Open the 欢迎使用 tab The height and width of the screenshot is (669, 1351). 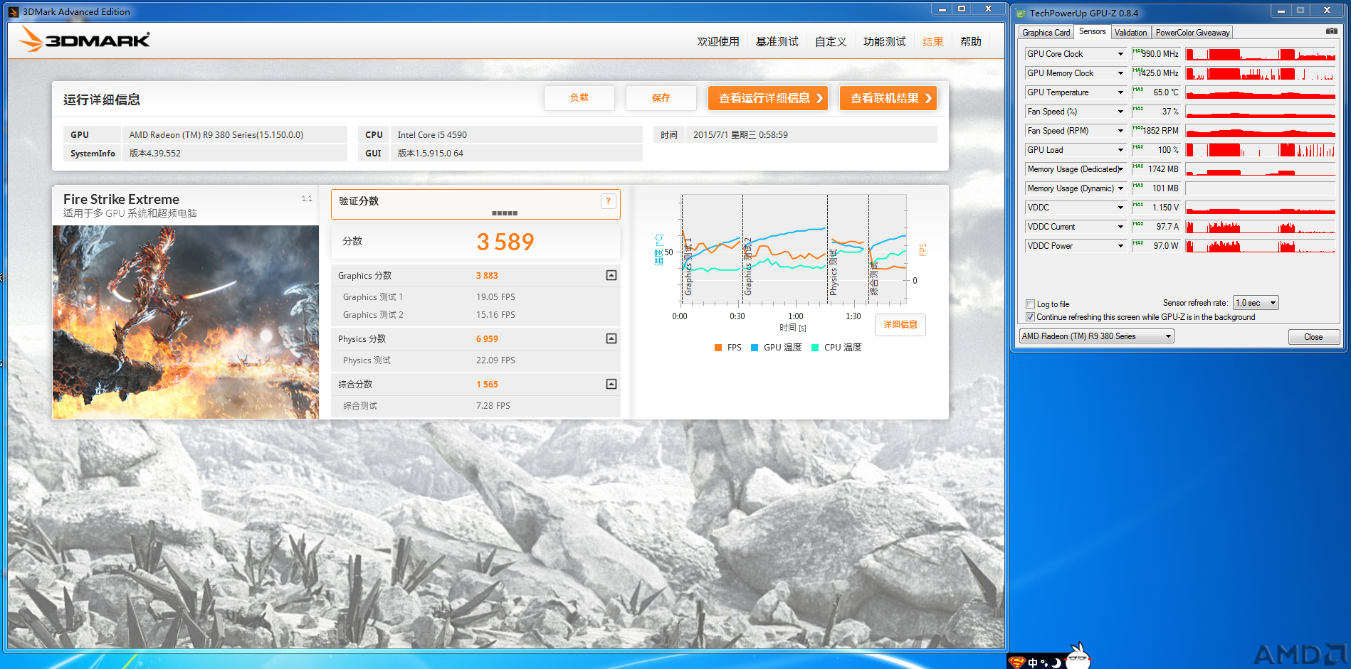point(718,41)
